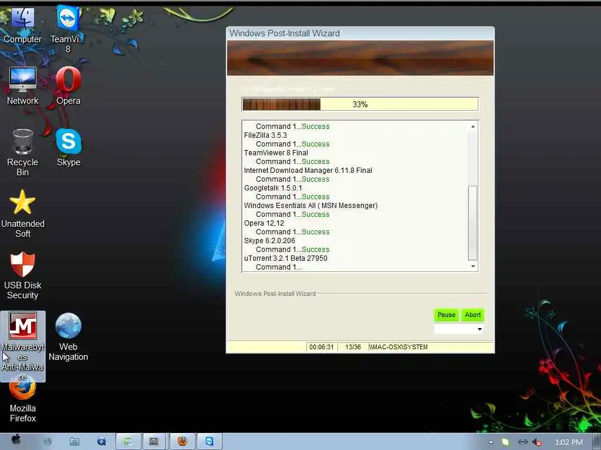
Task: Launch Opera from the desktop
Action: (x=68, y=87)
